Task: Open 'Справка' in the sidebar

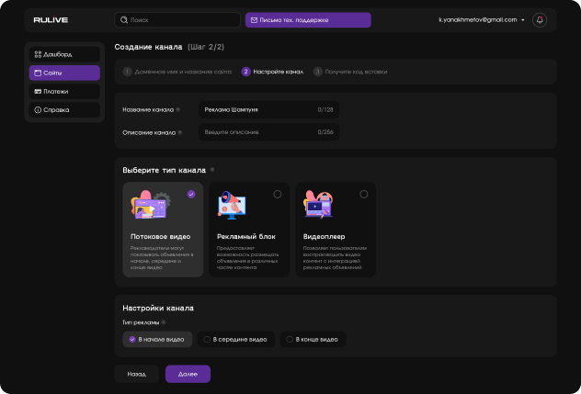Action: coord(63,109)
